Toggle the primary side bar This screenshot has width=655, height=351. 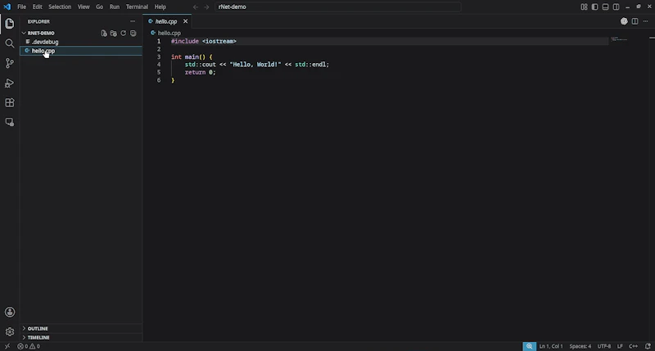pyautogui.click(x=594, y=7)
